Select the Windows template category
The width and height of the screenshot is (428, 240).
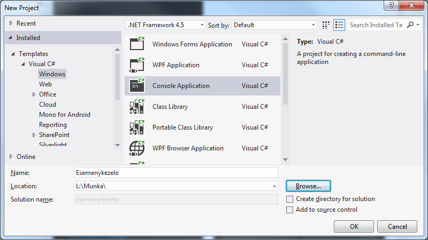pos(52,74)
